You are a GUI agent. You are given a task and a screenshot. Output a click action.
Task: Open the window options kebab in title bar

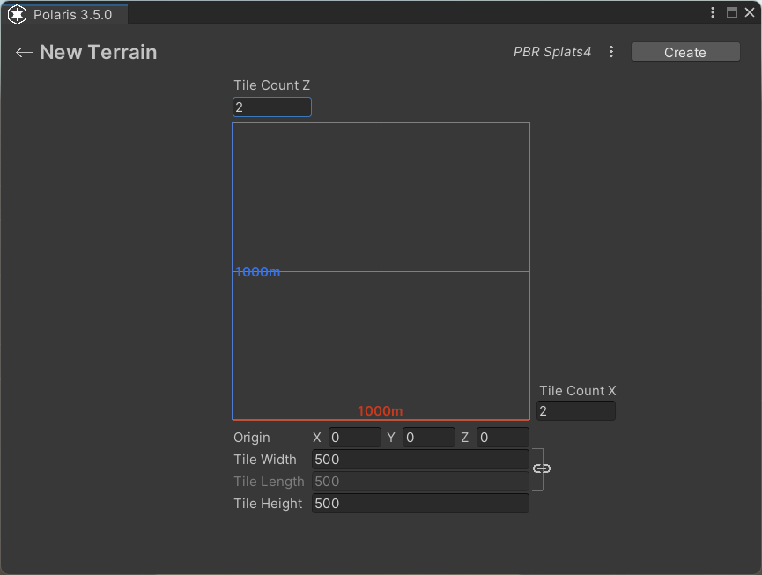[713, 12]
